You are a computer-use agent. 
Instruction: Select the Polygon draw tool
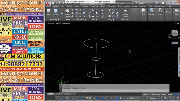click(89, 16)
